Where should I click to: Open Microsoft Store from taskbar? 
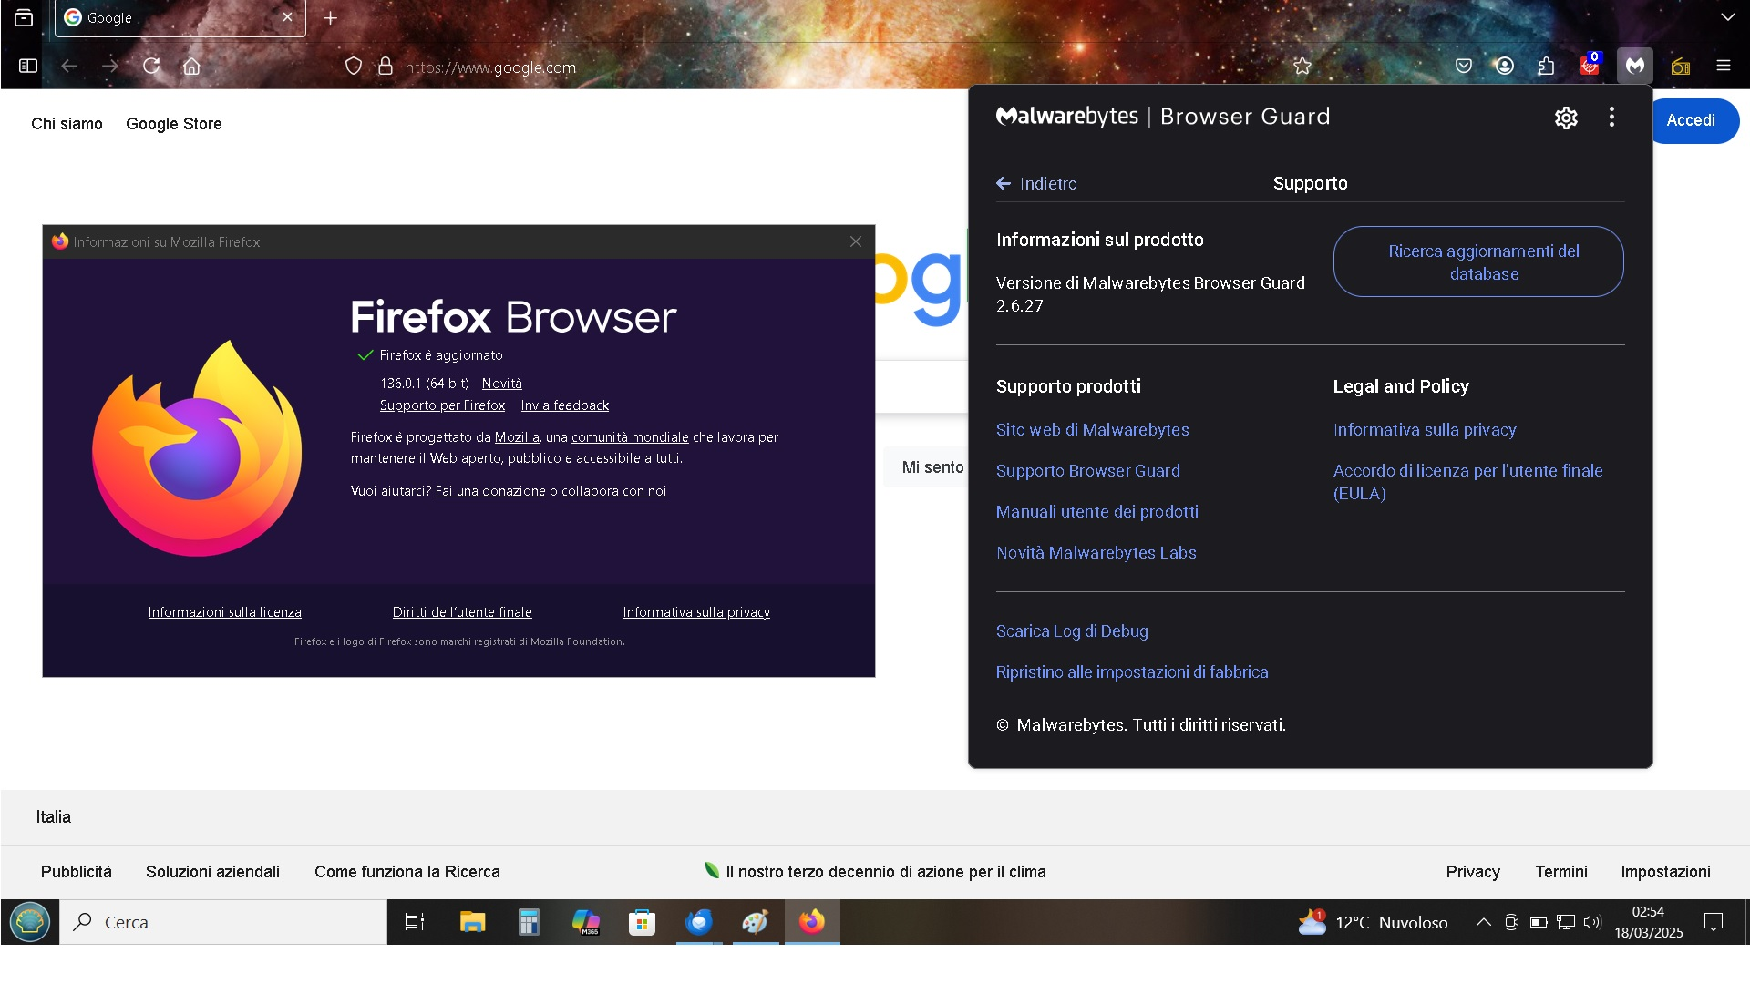642,921
